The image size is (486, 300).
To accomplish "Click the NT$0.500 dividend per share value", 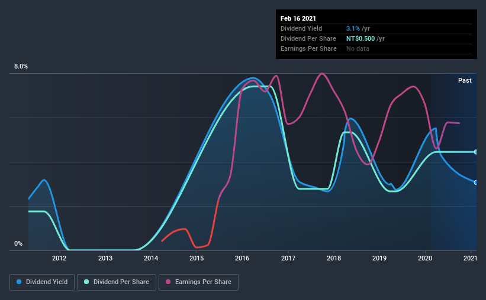I will pos(361,38).
